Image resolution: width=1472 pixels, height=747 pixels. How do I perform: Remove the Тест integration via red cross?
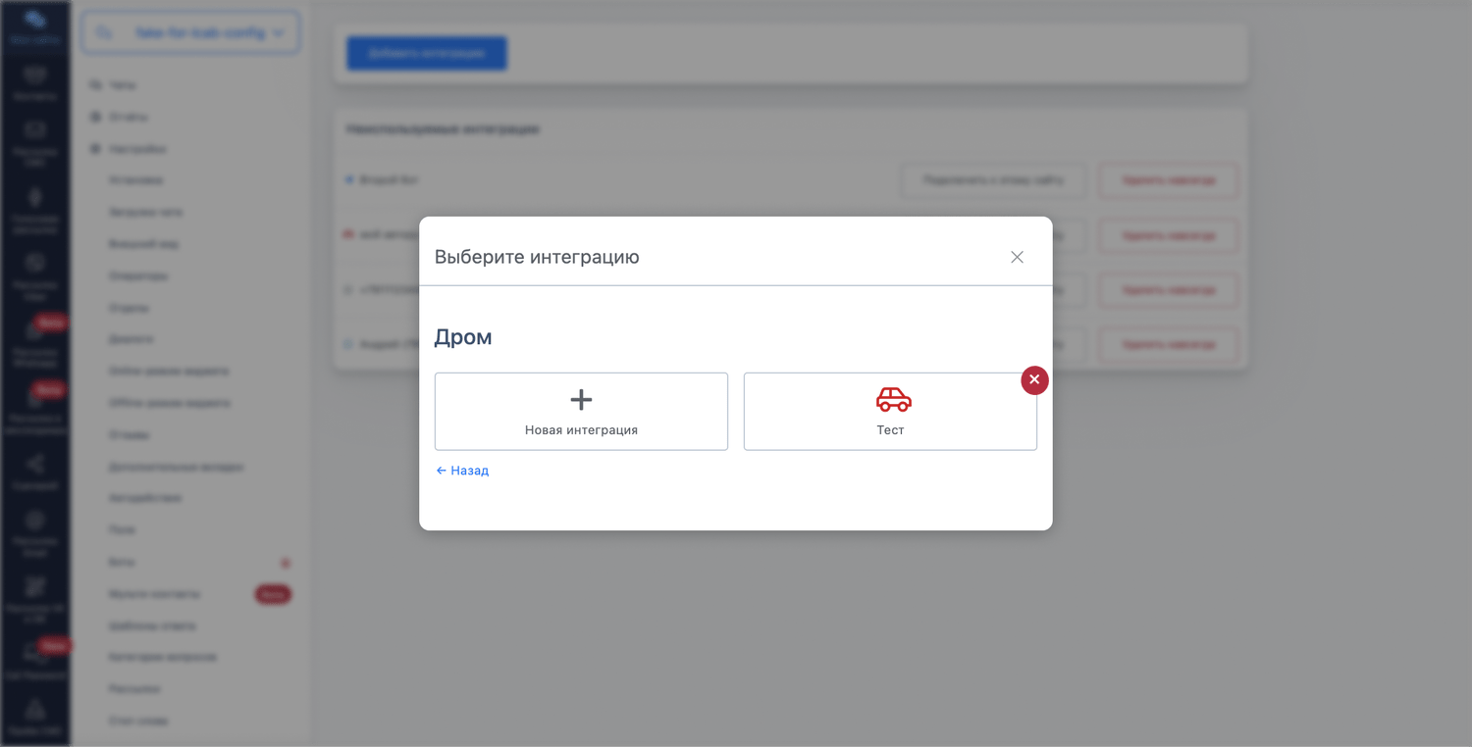(x=1034, y=380)
